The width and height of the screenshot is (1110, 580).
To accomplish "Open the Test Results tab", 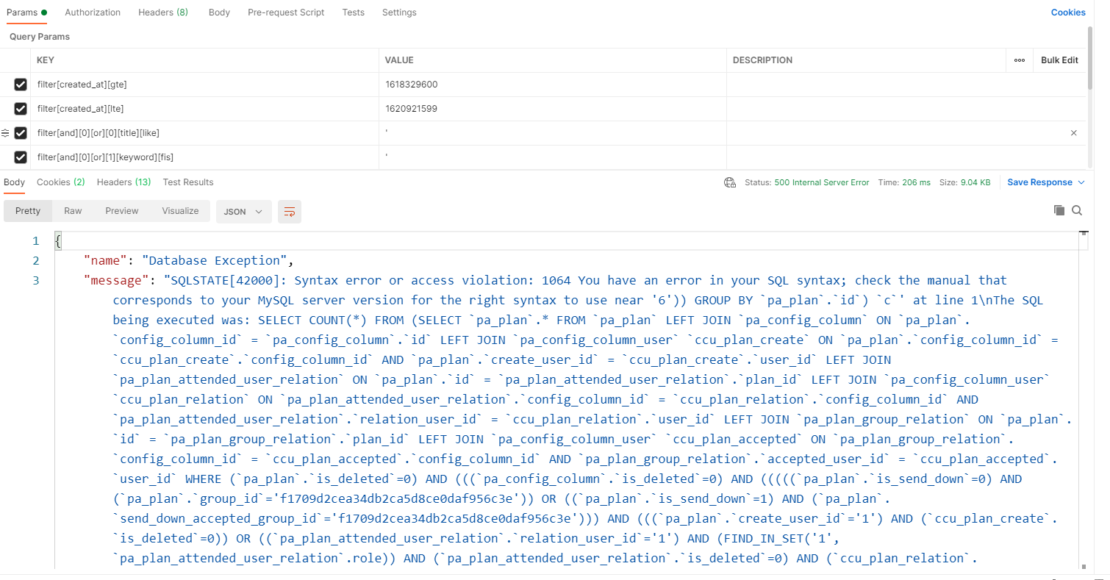I will click(188, 182).
